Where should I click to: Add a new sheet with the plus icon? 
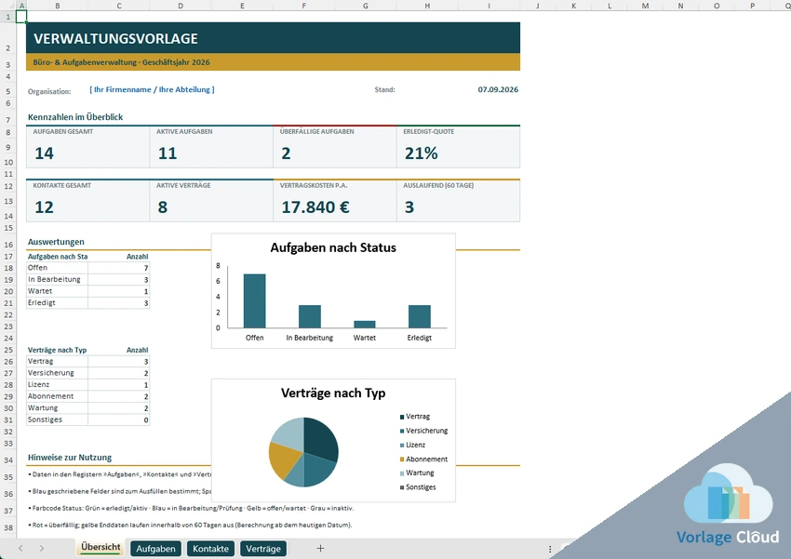pyautogui.click(x=320, y=549)
